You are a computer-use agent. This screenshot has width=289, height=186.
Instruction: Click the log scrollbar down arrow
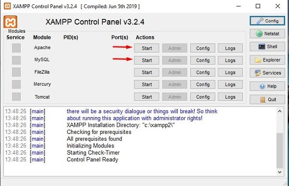pos(279,172)
